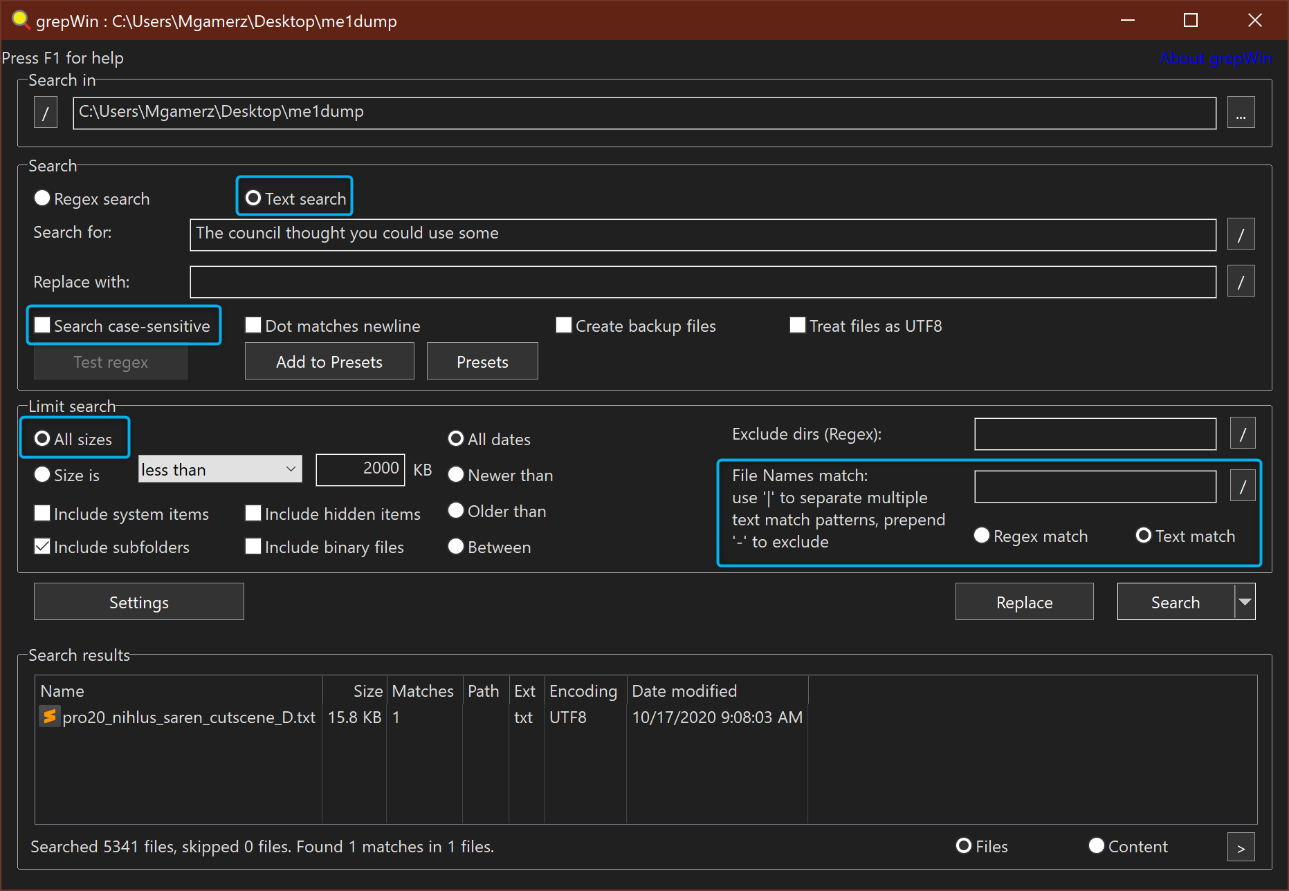This screenshot has height=891, width=1289.
Task: Click the 15.8 KB size cell
Action: tap(354, 718)
